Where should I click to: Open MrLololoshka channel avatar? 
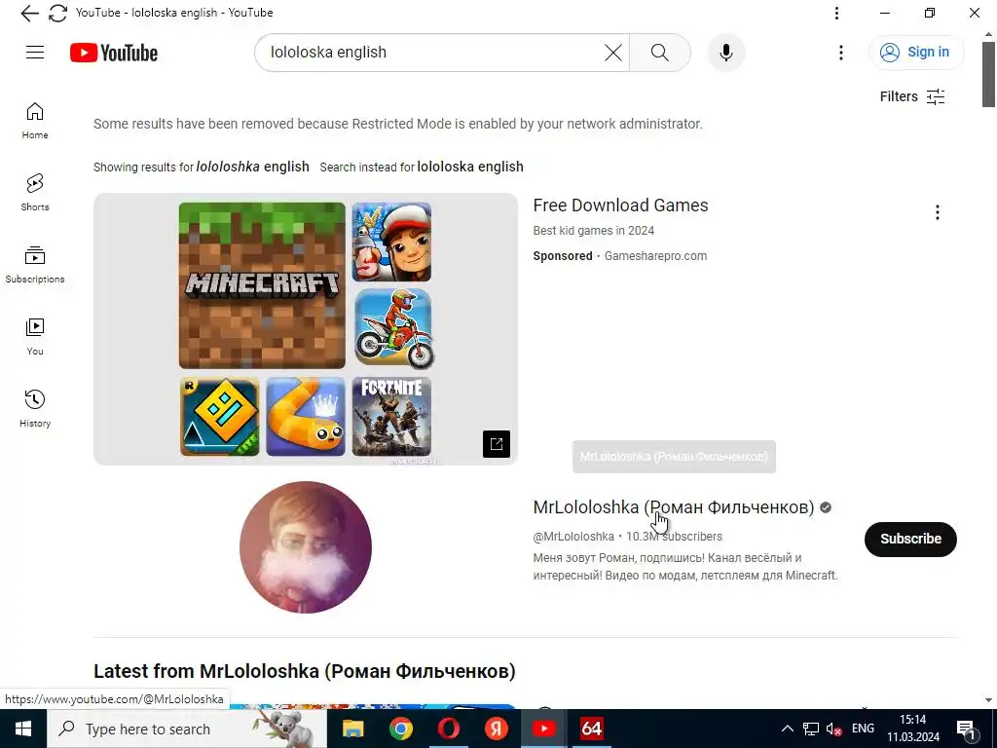pyautogui.click(x=305, y=547)
